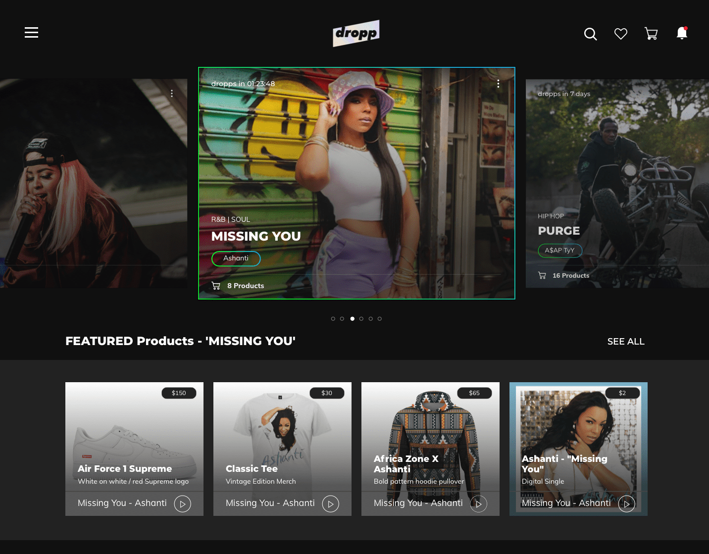
Task: Select the second carousel dot
Action: point(342,319)
